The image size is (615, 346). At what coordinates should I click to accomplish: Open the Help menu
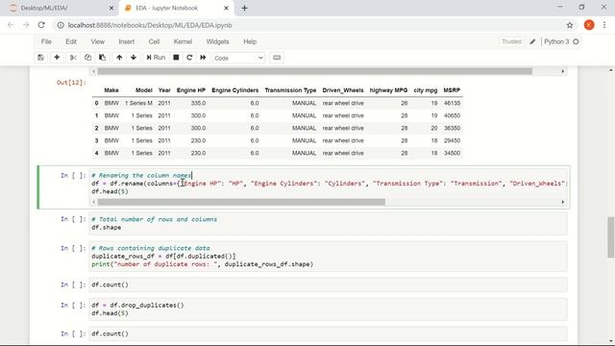[x=250, y=41]
